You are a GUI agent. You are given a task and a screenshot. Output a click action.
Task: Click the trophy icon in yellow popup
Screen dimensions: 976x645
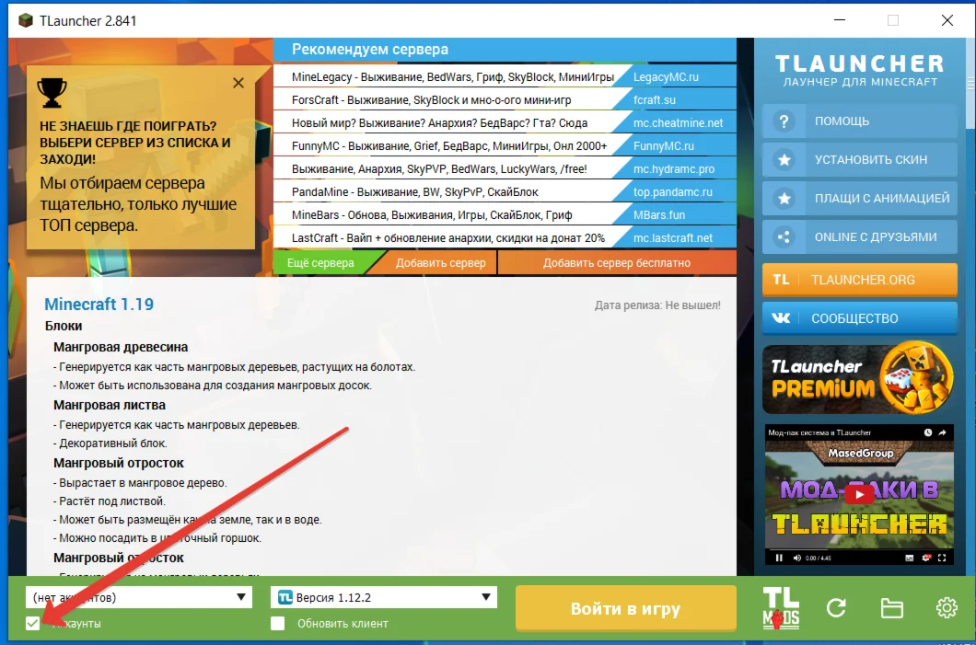click(x=52, y=93)
